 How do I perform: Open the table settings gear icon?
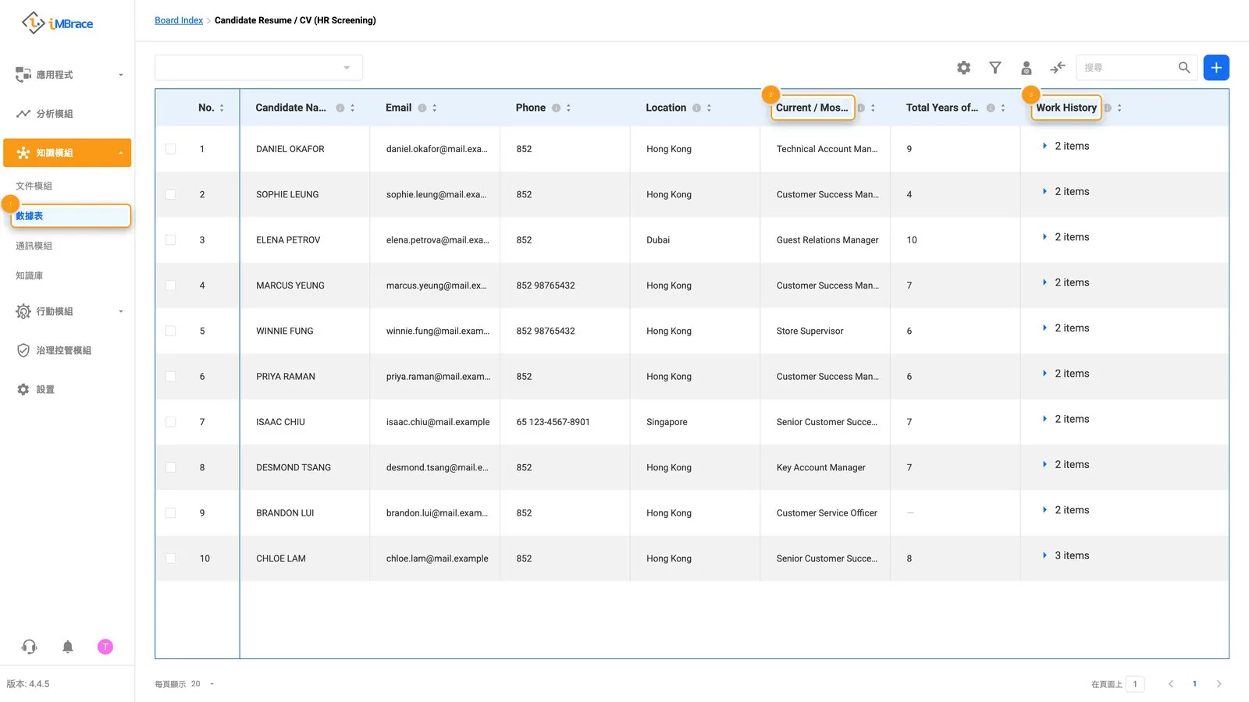[964, 68]
